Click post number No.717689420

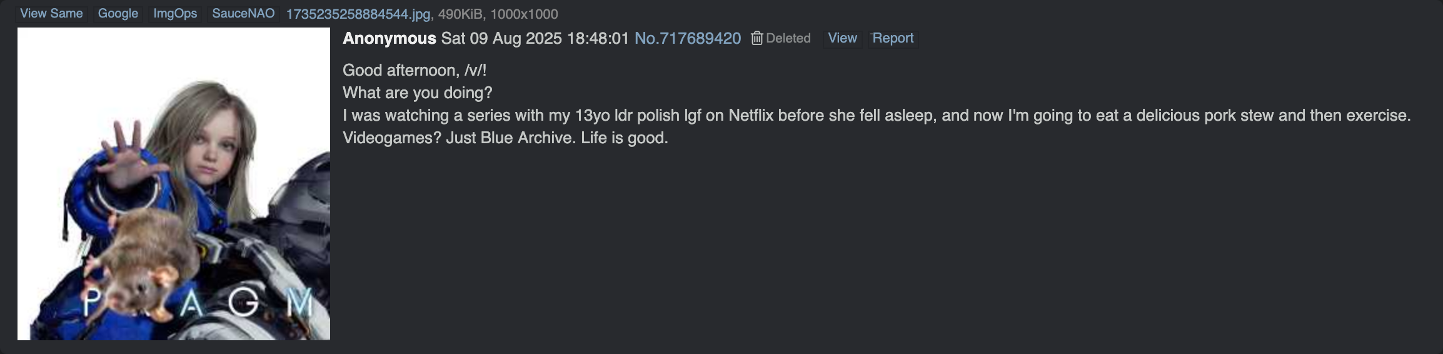tap(687, 39)
